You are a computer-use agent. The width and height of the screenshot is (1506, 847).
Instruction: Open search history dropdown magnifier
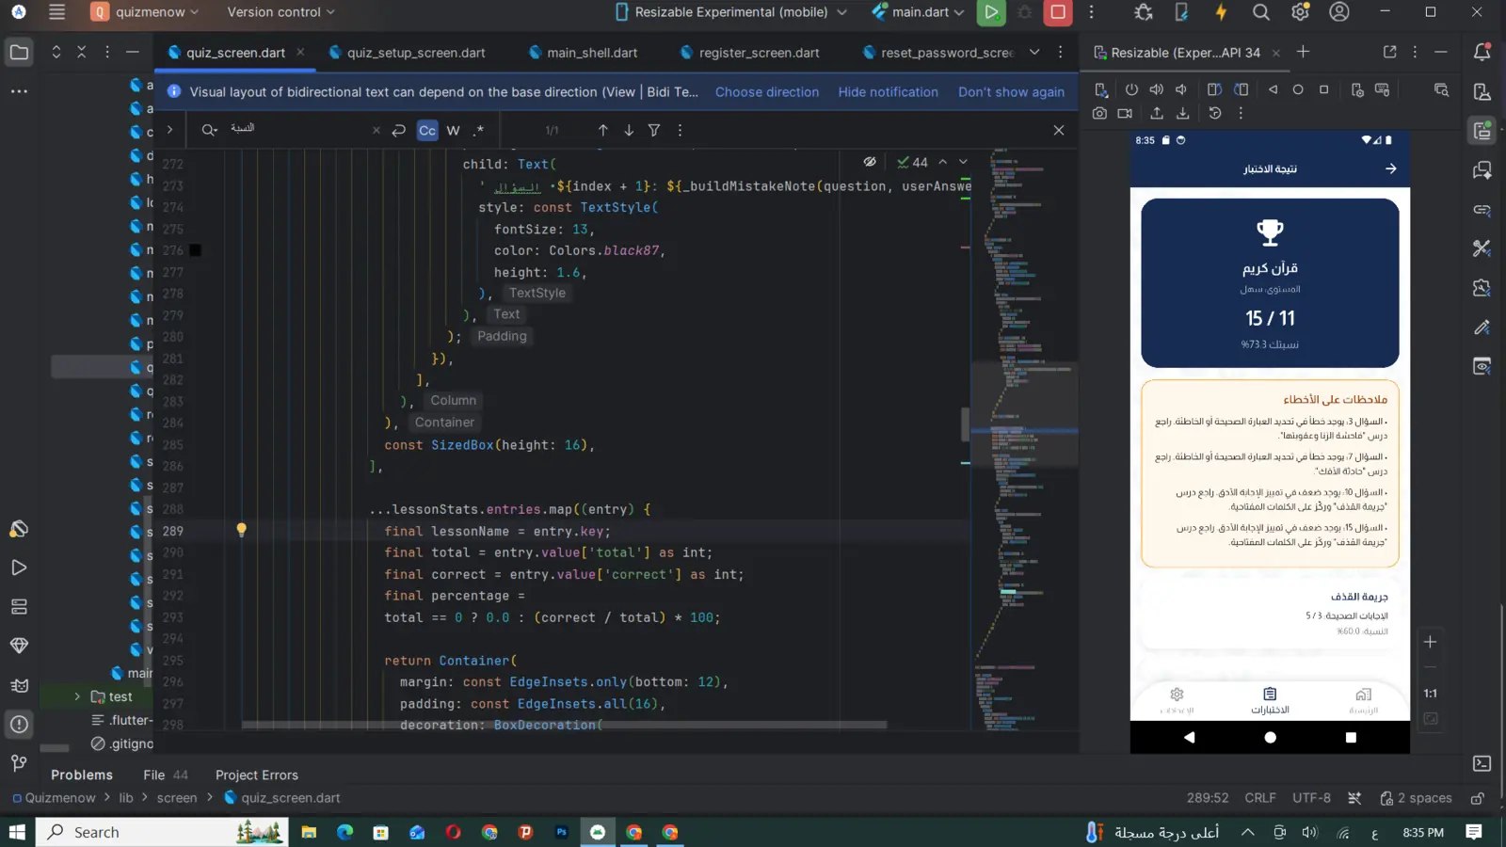(209, 130)
